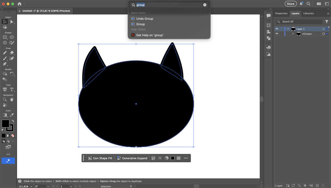
Task: Click black fill swatch in task bar
Action: pos(173,158)
